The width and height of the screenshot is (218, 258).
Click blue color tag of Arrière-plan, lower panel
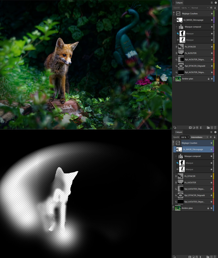(x=213, y=208)
